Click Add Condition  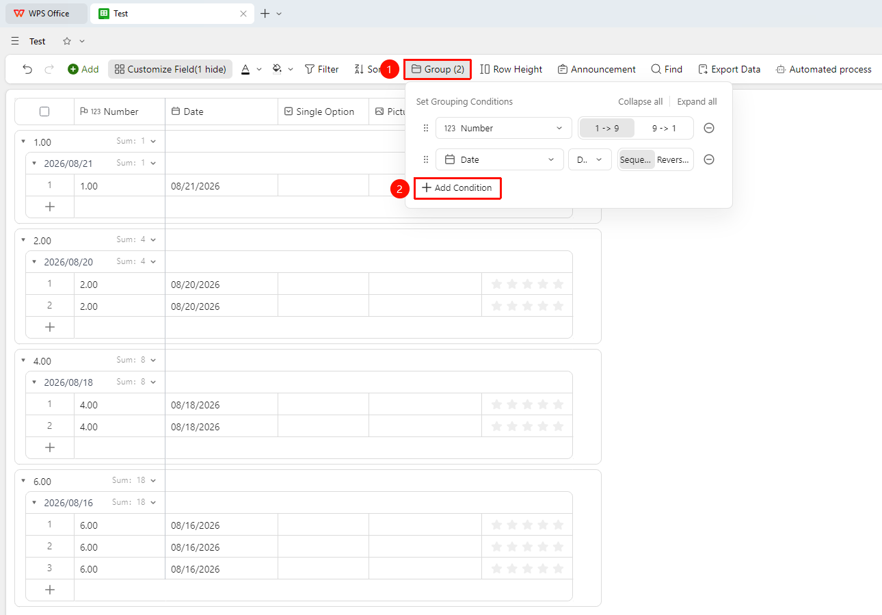coord(457,188)
